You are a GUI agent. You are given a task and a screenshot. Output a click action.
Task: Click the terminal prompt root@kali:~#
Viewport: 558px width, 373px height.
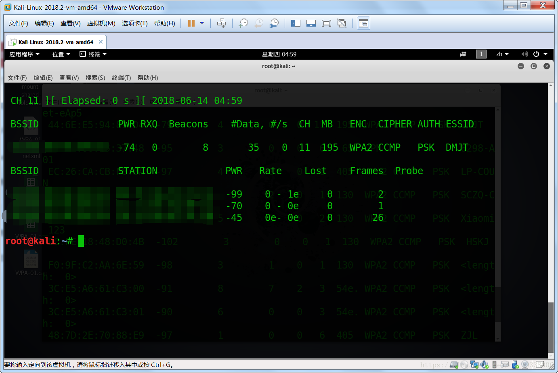coord(39,241)
